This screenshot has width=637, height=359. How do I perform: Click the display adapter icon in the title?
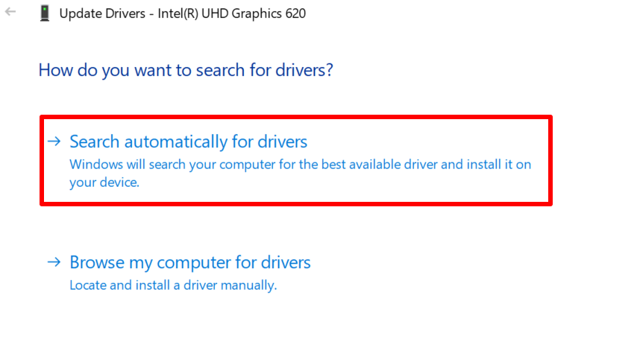tap(44, 13)
